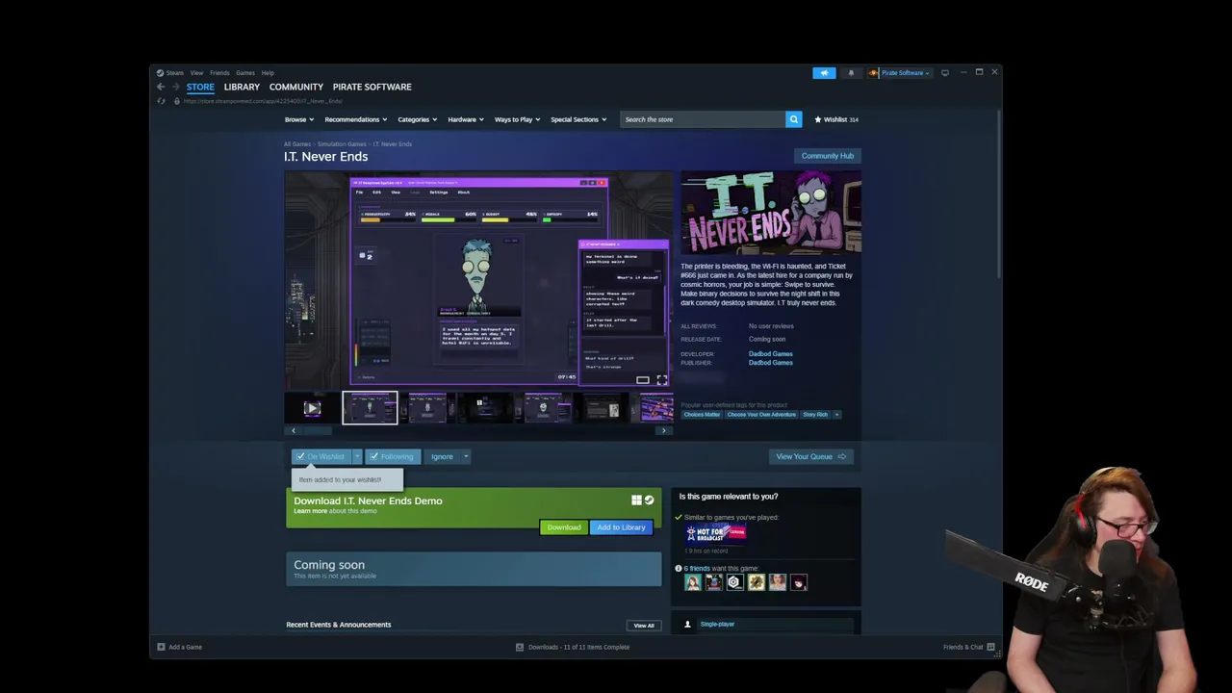Open the Dadbod Games publisher link
1232x693 pixels.
[771, 363]
